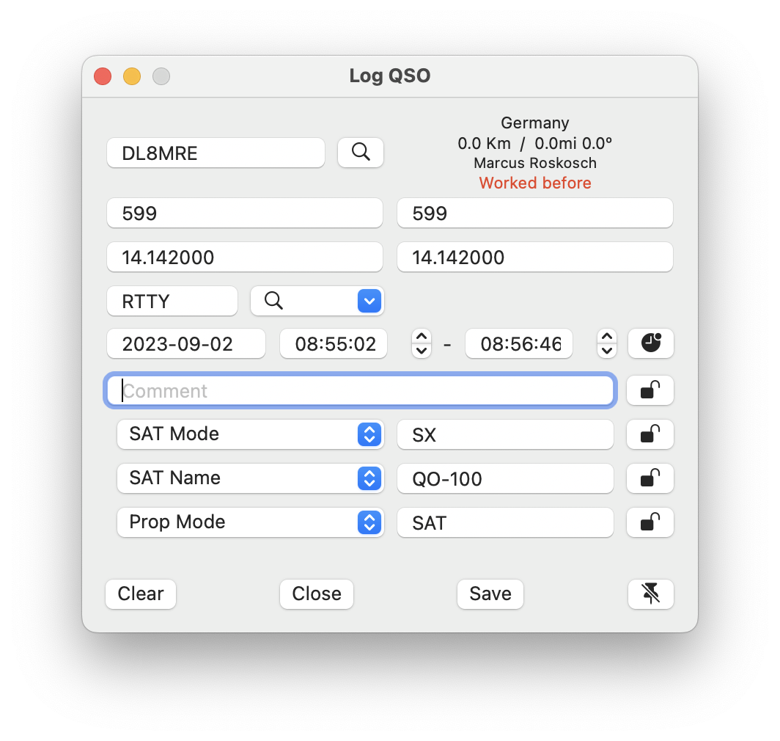This screenshot has height=741, width=780.
Task: Toggle the SAT Name value lock
Action: tap(650, 478)
